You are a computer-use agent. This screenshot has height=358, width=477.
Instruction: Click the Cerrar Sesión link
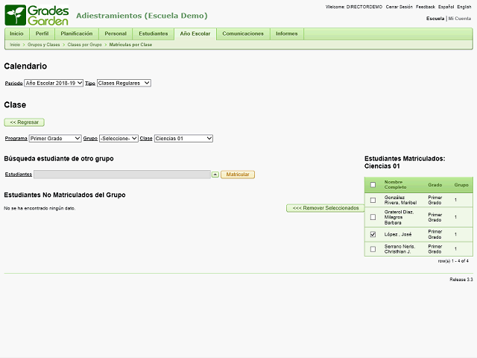click(399, 6)
